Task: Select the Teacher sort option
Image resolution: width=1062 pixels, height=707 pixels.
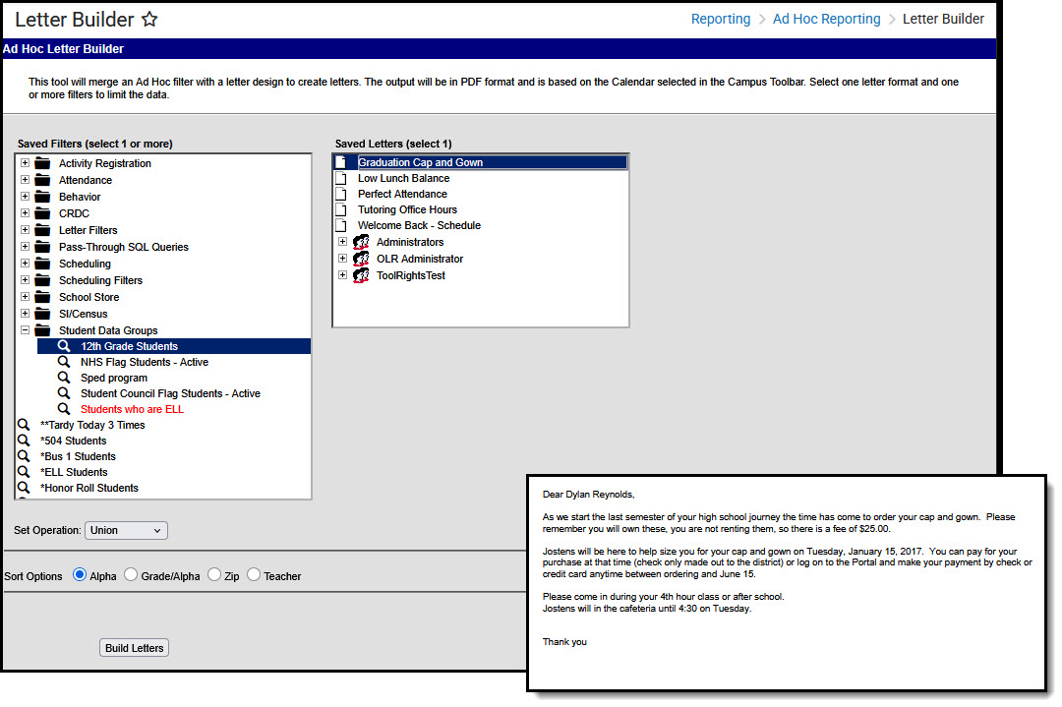Action: click(254, 575)
